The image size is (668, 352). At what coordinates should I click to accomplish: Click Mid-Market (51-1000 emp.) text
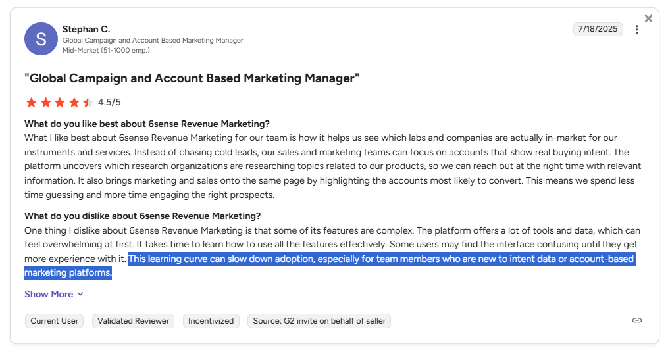106,50
